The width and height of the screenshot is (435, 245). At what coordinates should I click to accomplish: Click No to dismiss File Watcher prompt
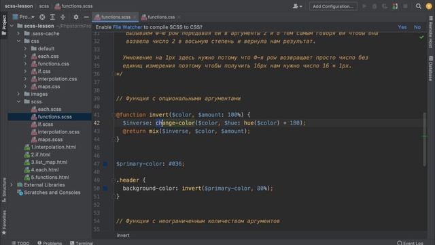point(417,27)
